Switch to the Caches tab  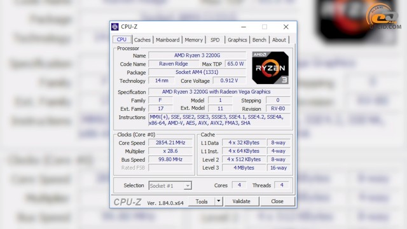point(142,39)
